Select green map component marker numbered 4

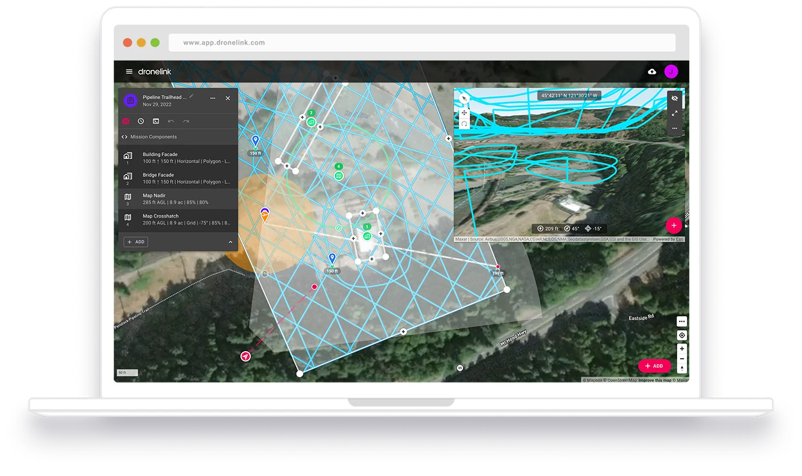point(339,175)
